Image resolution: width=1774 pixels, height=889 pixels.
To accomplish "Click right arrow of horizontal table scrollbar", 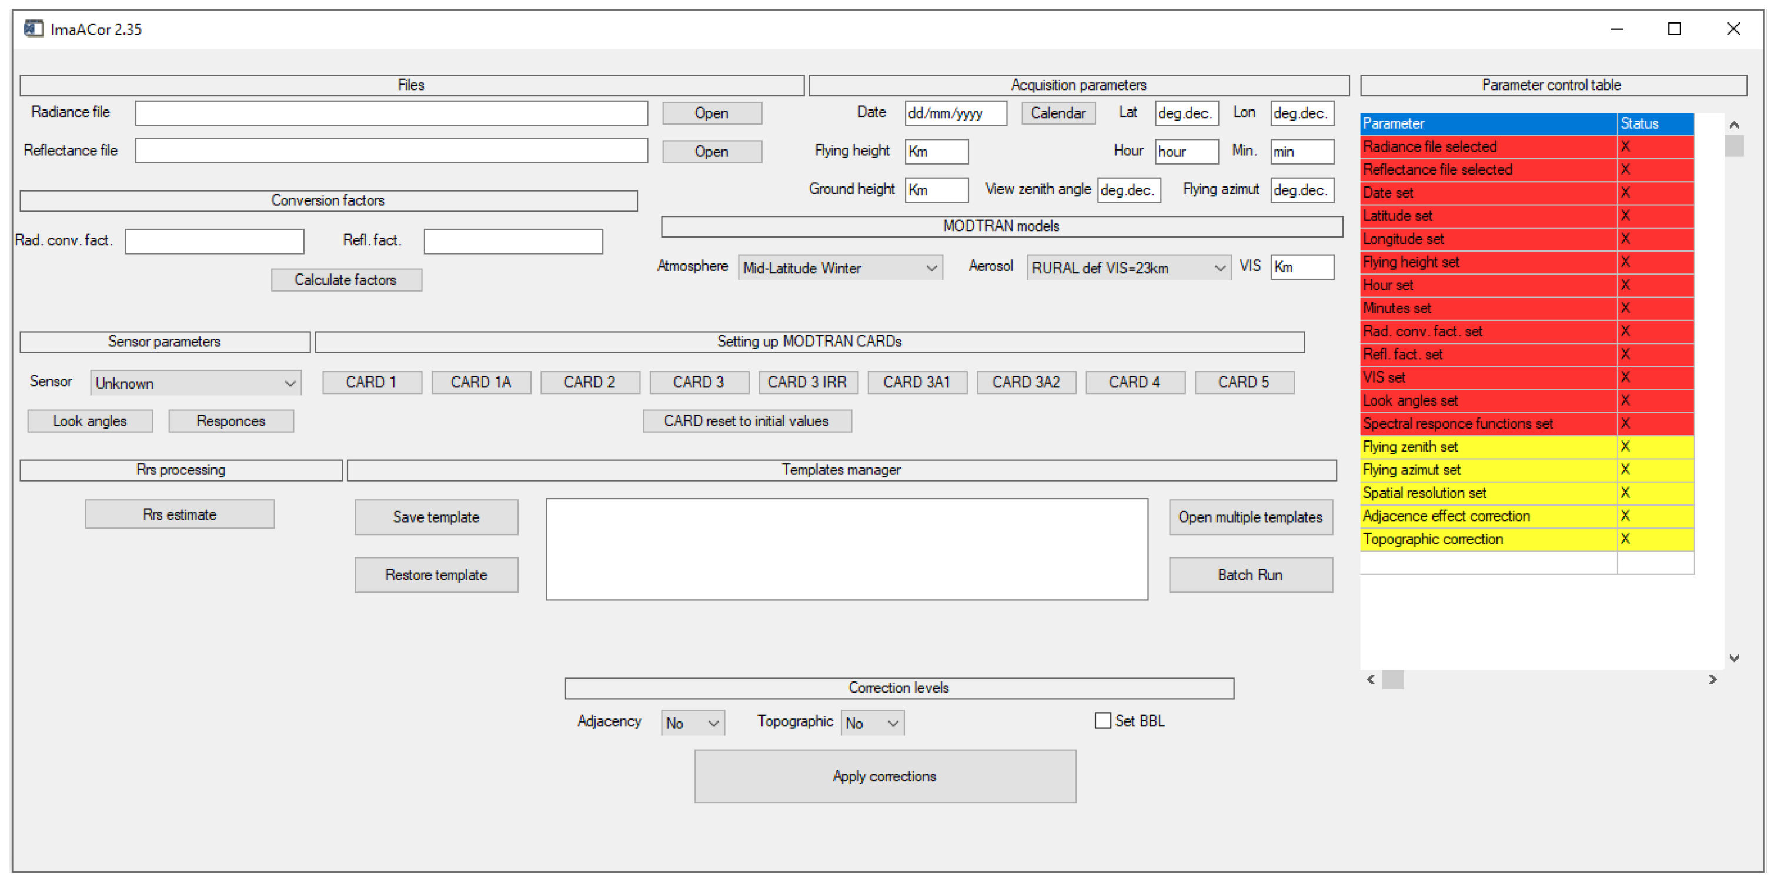I will click(1712, 680).
